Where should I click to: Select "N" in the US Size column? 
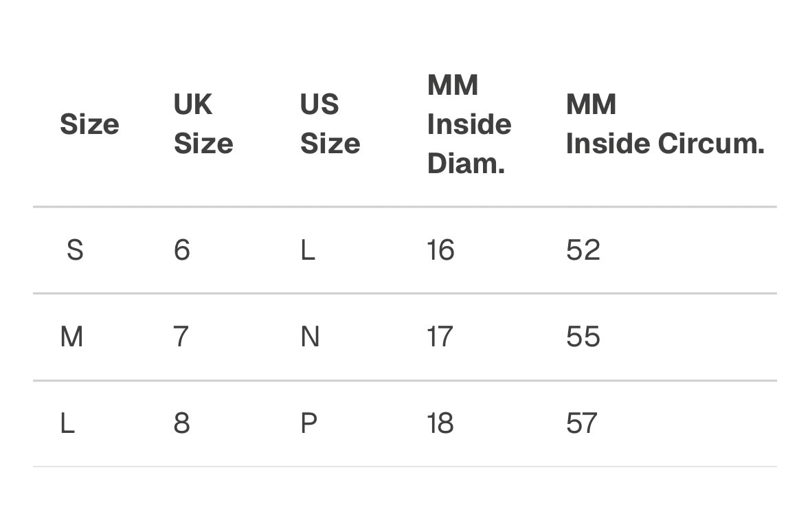(310, 337)
